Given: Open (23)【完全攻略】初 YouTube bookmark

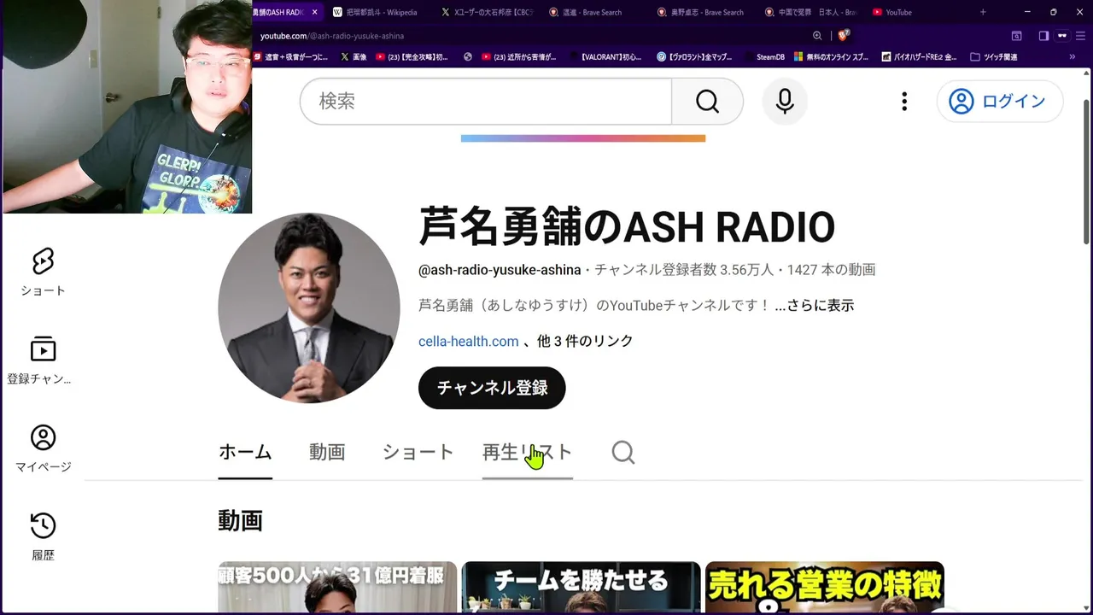Looking at the screenshot, I should click(412, 57).
